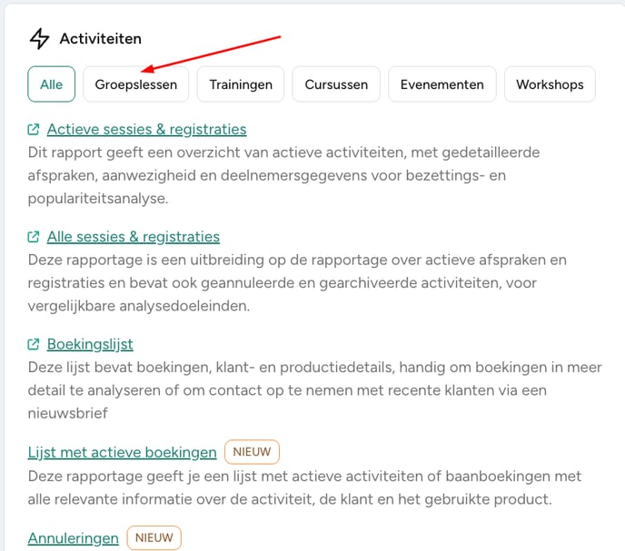This screenshot has height=551, width=625.
Task: Switch to the Trainingen filter
Action: point(241,84)
